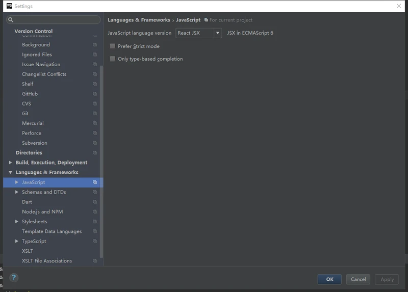The image size is (408, 292).
Task: Collapse Languages & Frameworks section
Action: click(10, 172)
